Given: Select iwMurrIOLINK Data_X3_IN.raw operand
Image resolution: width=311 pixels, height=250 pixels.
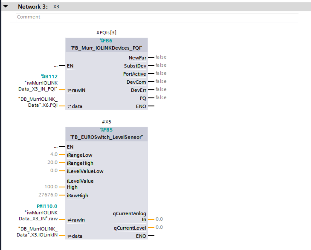Looking at the screenshot, I should click(38, 216).
